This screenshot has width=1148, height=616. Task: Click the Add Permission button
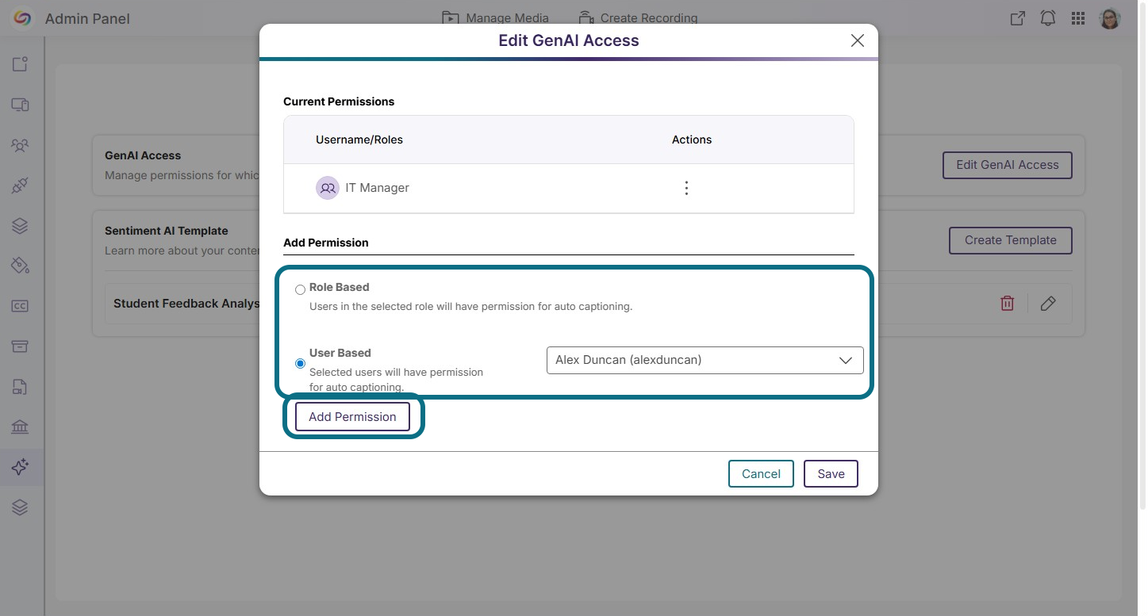(352, 417)
